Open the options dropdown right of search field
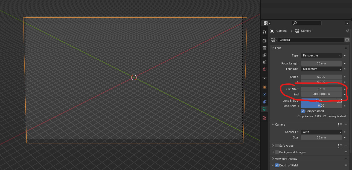The image size is (352, 170). pos(347,23)
